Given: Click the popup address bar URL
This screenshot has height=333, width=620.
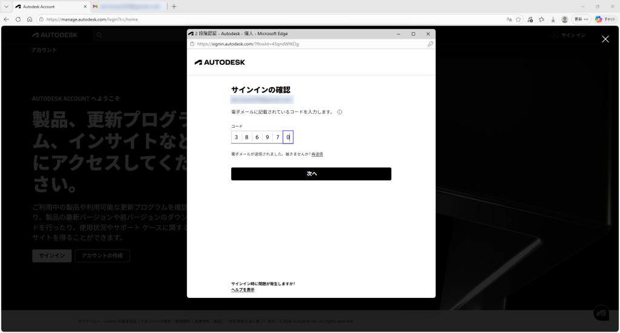Looking at the screenshot, I should [248, 44].
